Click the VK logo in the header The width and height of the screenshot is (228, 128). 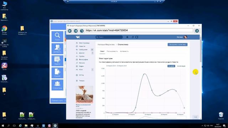(x=78, y=37)
